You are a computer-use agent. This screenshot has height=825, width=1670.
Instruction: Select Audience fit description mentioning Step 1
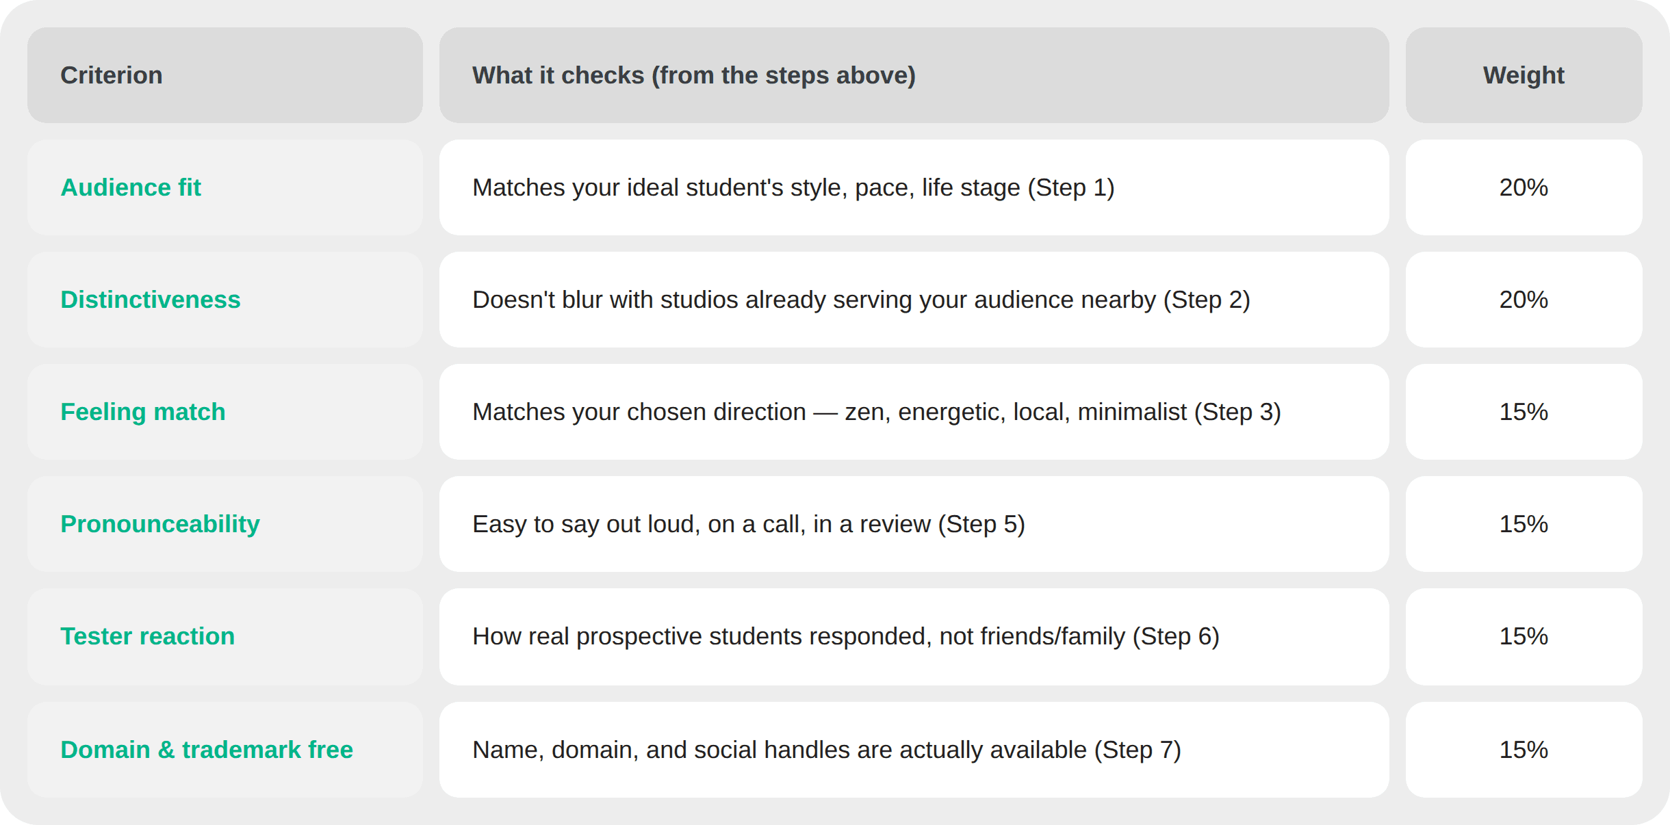coord(914,187)
